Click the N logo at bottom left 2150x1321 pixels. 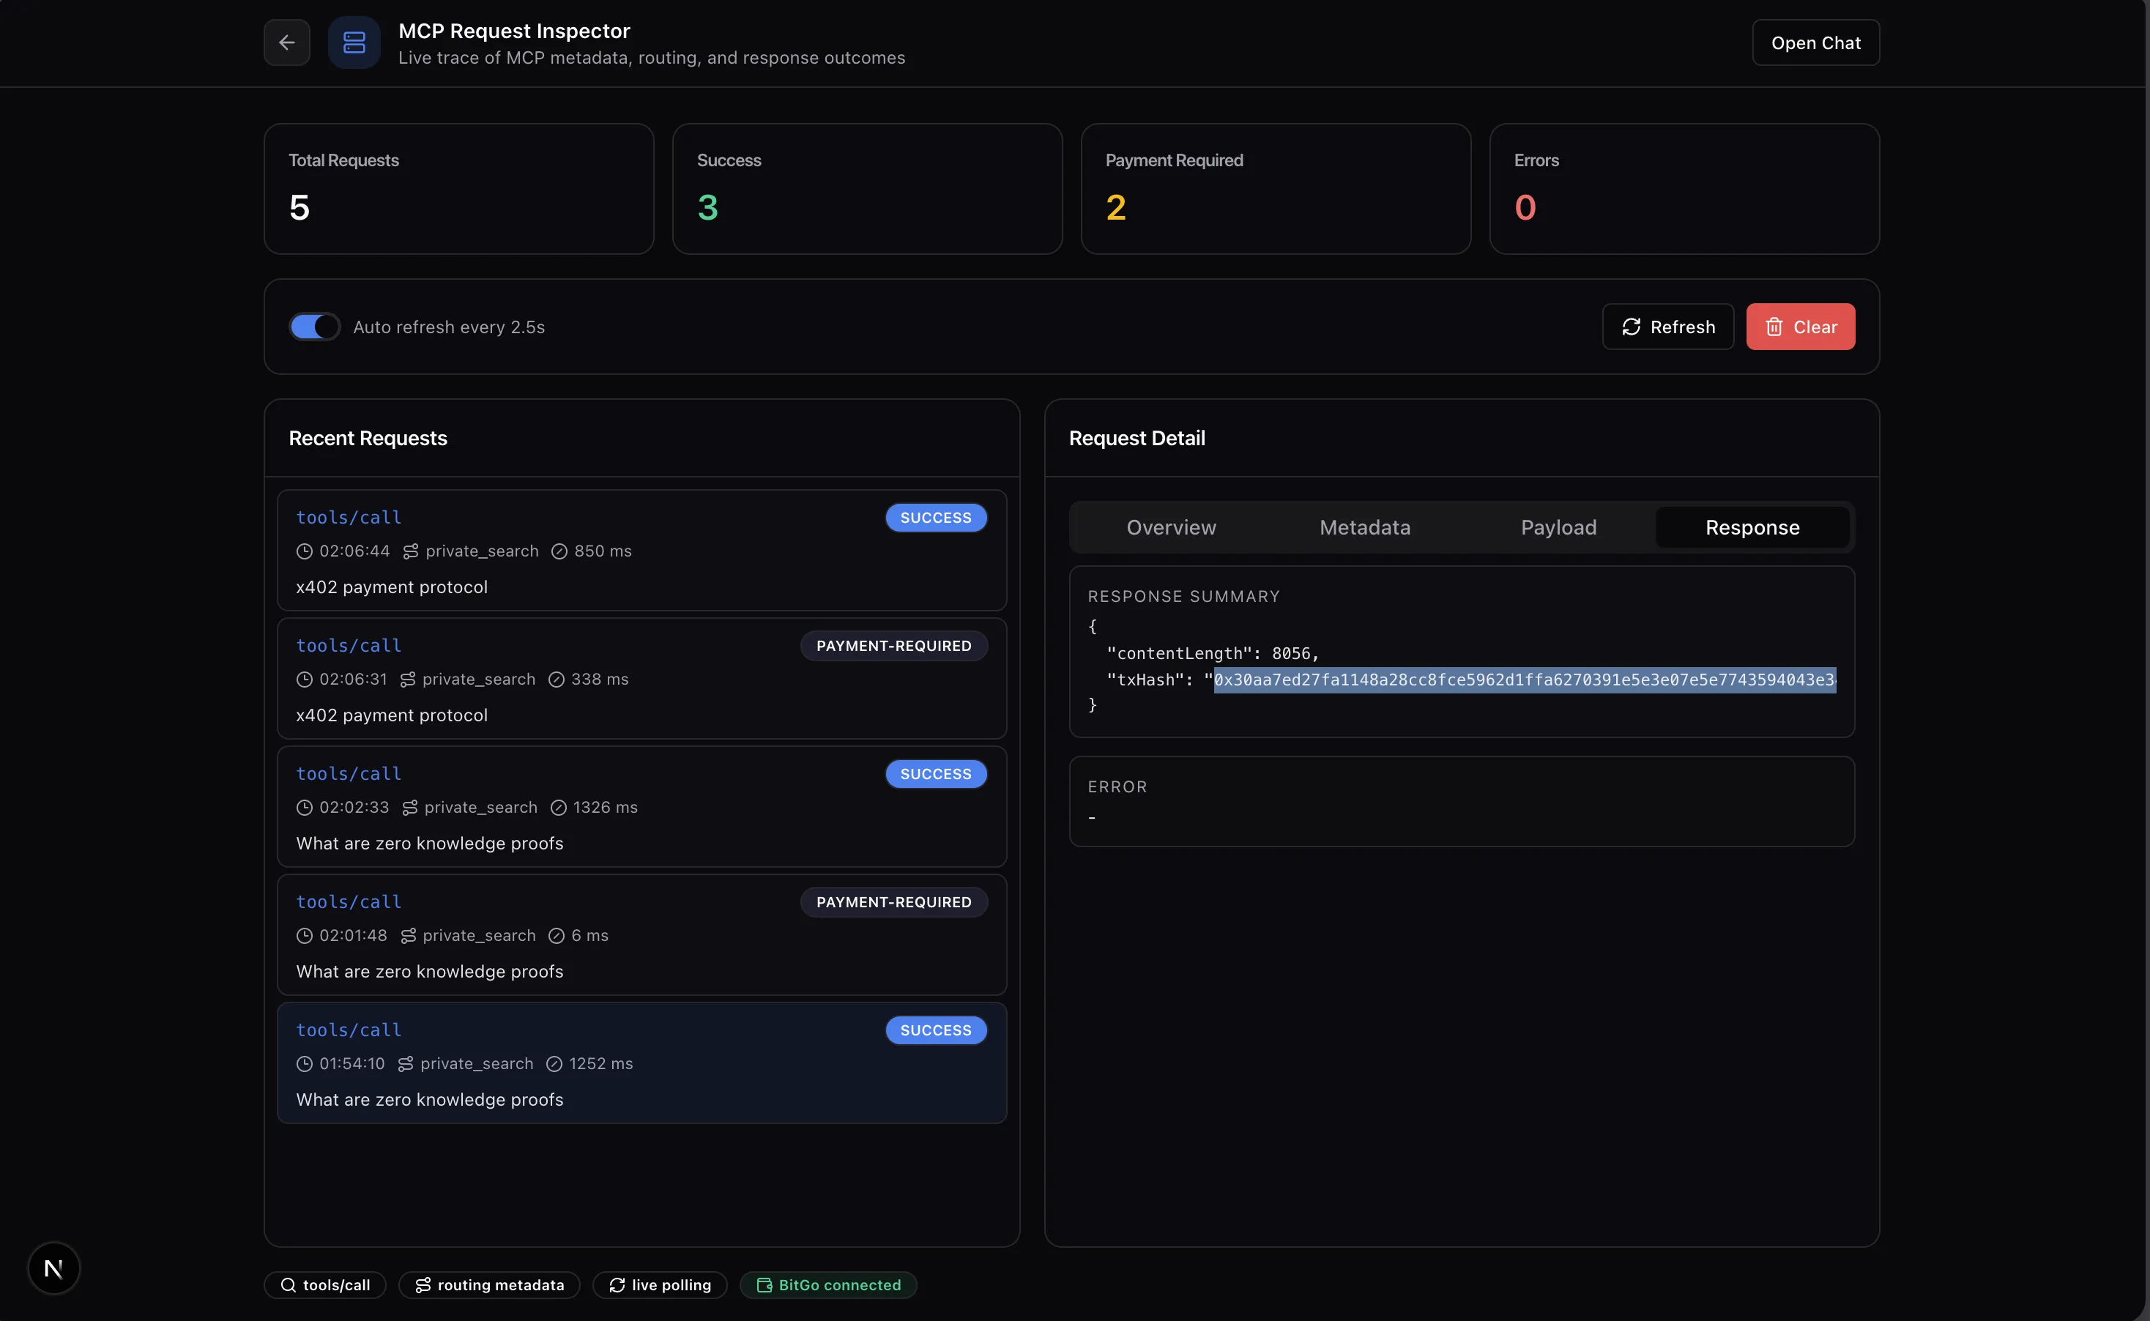coord(54,1268)
